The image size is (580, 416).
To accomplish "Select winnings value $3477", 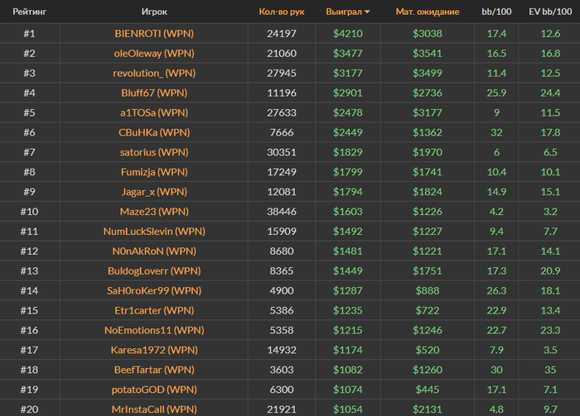I will (348, 54).
